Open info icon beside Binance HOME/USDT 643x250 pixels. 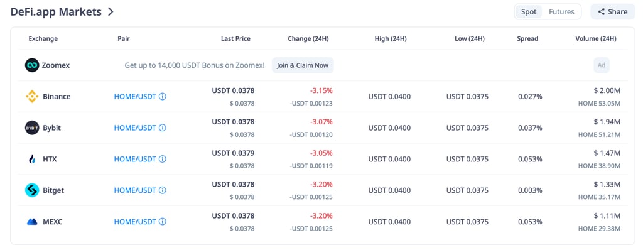[x=163, y=97]
